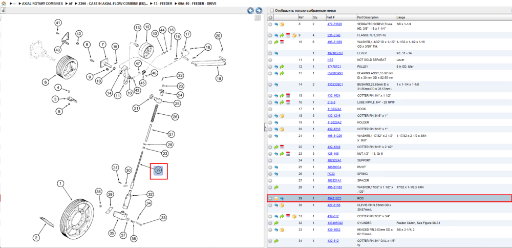Open part number 194216C3 link

click(x=334, y=199)
